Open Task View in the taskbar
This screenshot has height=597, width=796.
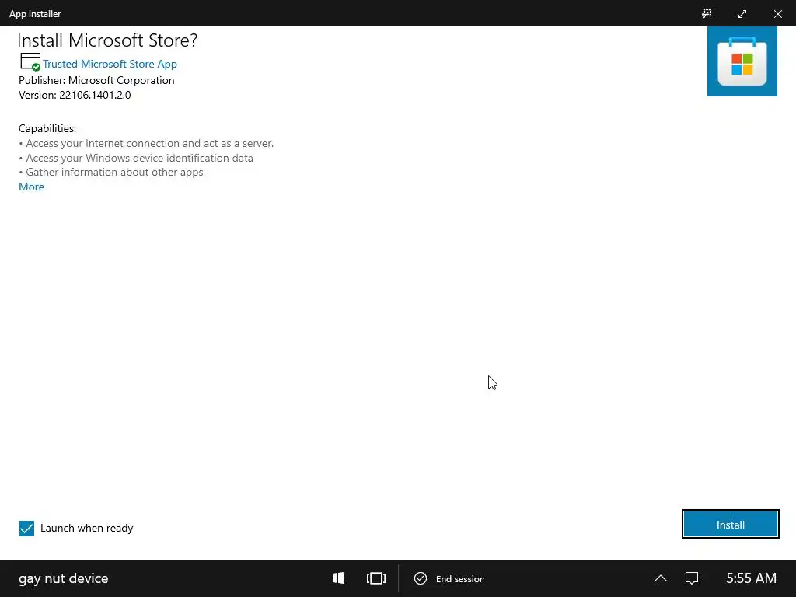376,578
